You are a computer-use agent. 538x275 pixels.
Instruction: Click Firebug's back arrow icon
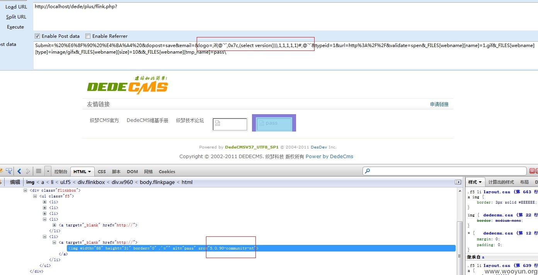coord(19,171)
